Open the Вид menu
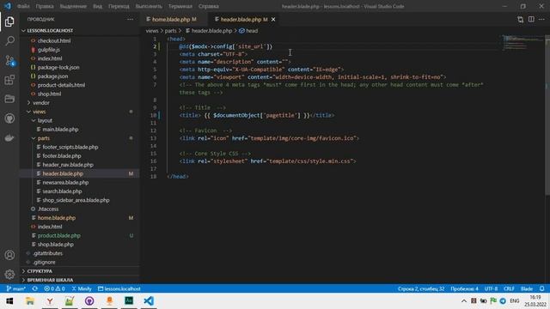 97,6
